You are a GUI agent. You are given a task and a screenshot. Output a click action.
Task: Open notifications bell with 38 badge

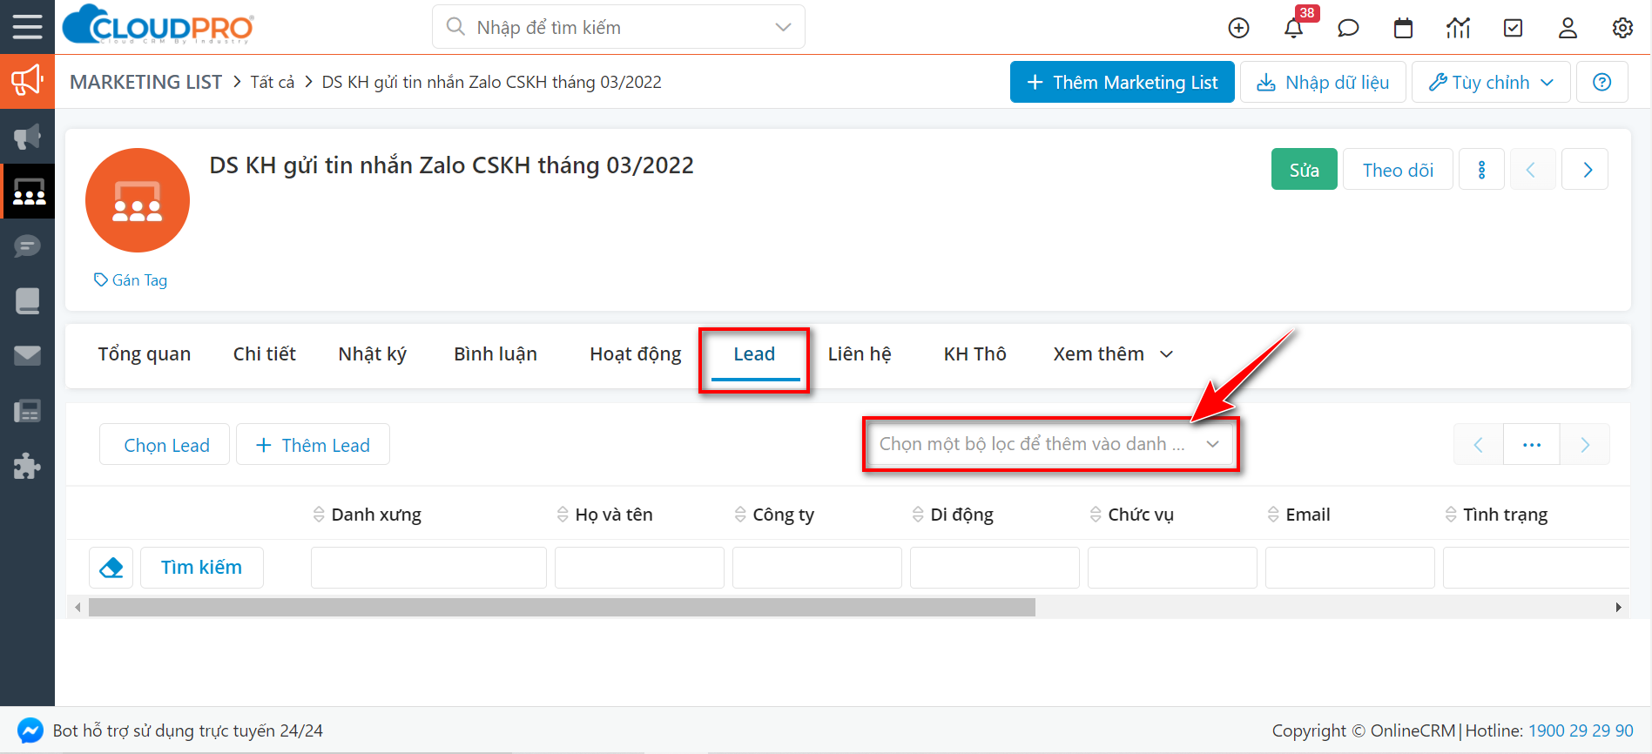(1294, 28)
